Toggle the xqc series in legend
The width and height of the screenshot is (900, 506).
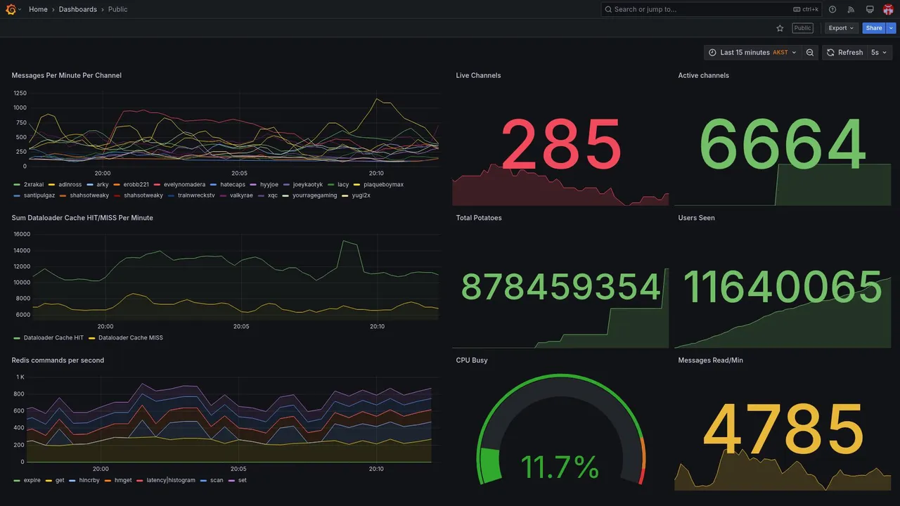pyautogui.click(x=273, y=195)
